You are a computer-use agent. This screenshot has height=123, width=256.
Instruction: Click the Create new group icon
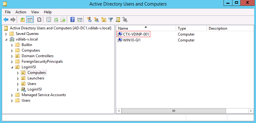pos(96,20)
